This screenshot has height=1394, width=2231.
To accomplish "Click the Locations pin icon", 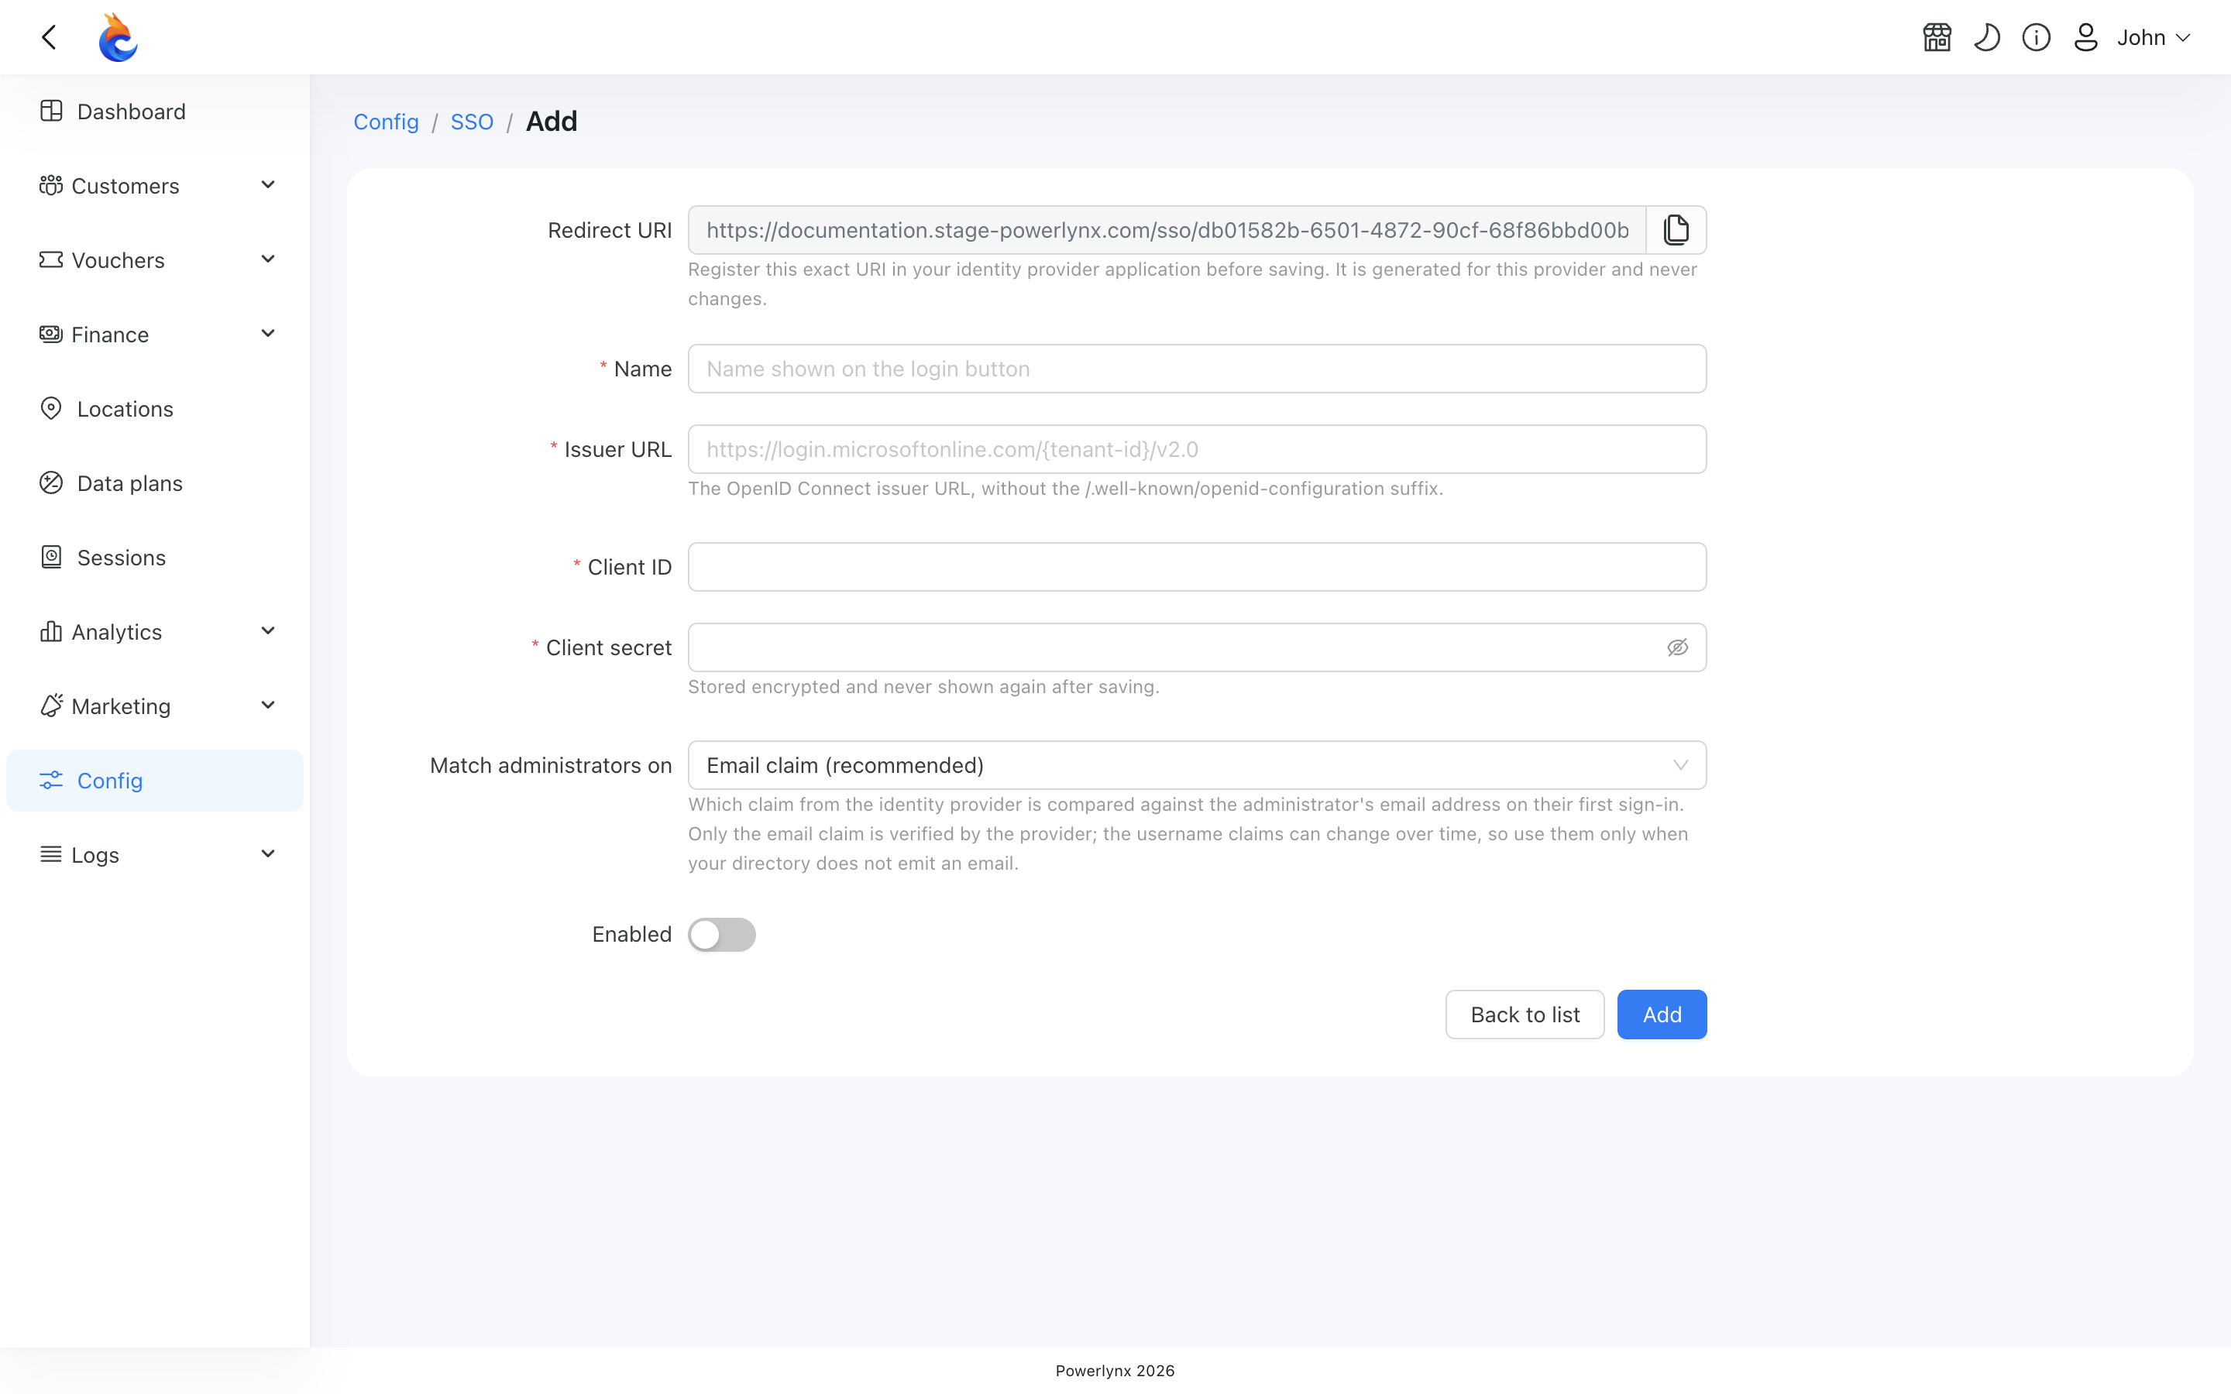I will 52,408.
